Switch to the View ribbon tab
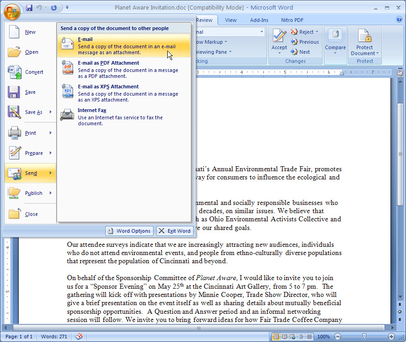 [x=231, y=20]
